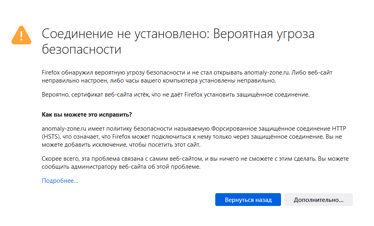Viewport: 374px width, 226px height.
Task: Click "anomaly-zone.ru" in the first paragraph
Action: [x=267, y=73]
